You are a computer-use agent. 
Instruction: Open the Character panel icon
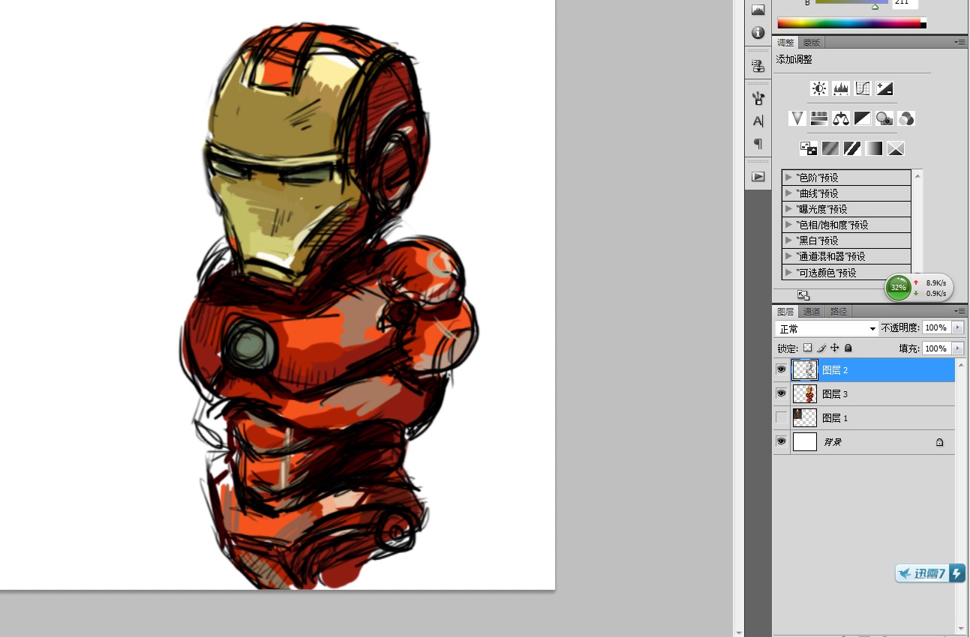pos(758,121)
